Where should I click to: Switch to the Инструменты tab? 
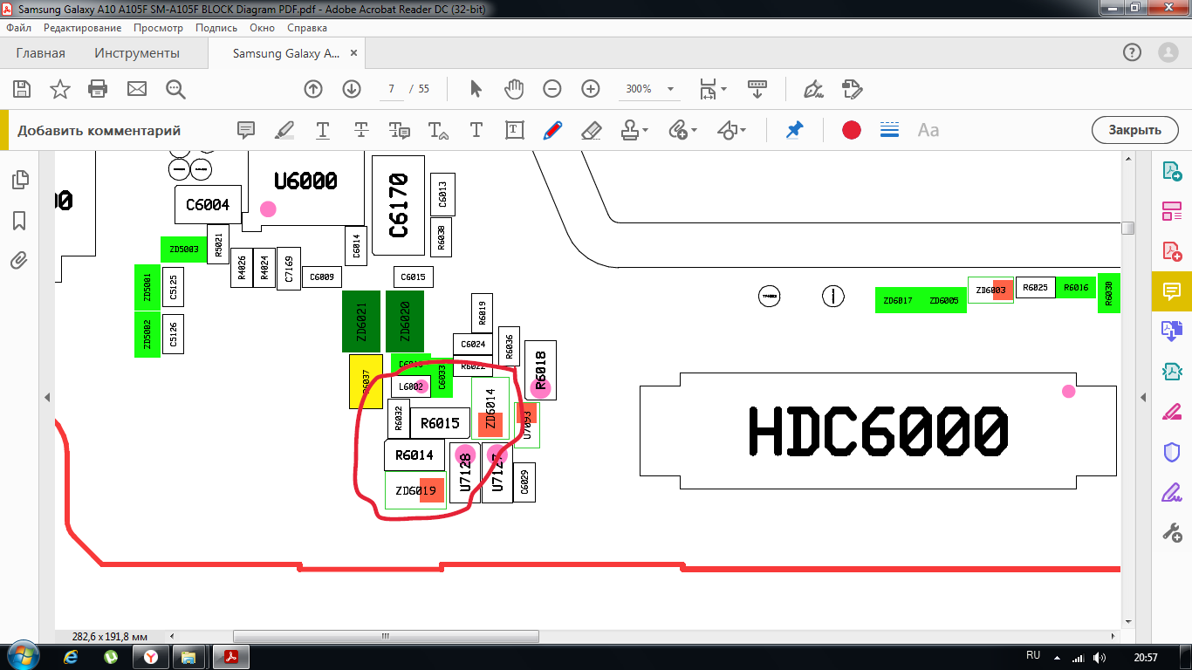point(137,53)
